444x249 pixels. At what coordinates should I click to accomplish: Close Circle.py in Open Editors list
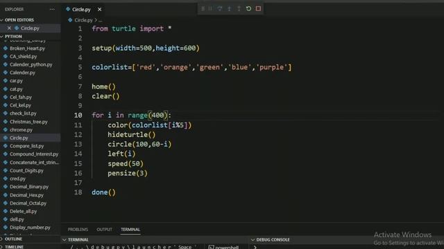click(x=9, y=28)
